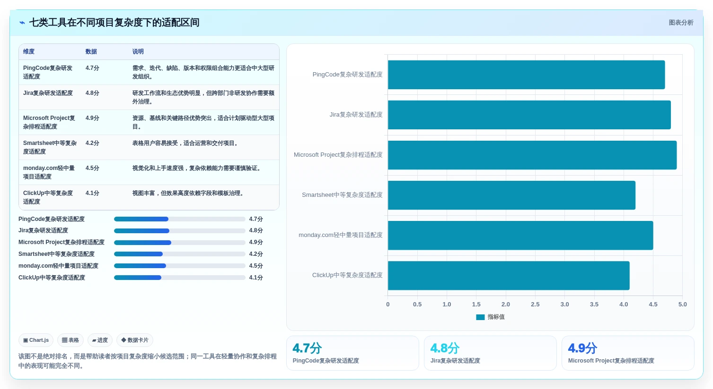Image resolution: width=713 pixels, height=389 pixels.
Task: Click the chart y-axis label monday.com轻中量项目适配度
Action: (340, 235)
